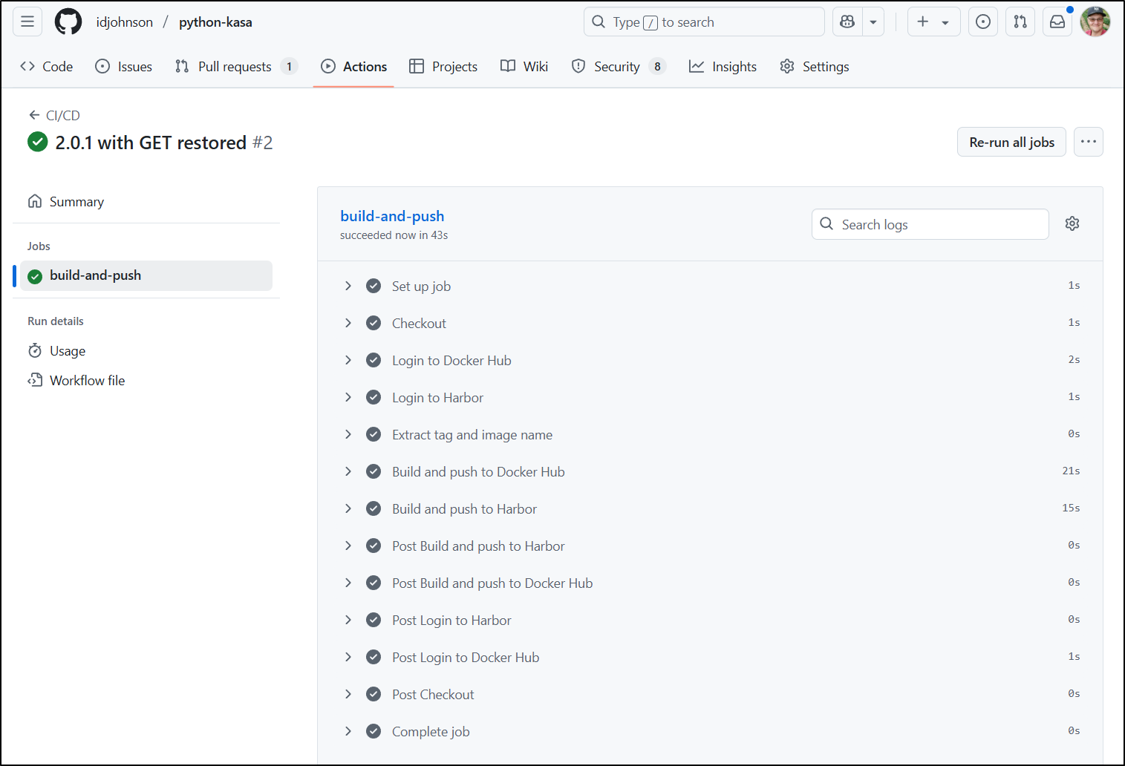Open the python-kasa repository link
The image size is (1125, 766).
(x=215, y=22)
